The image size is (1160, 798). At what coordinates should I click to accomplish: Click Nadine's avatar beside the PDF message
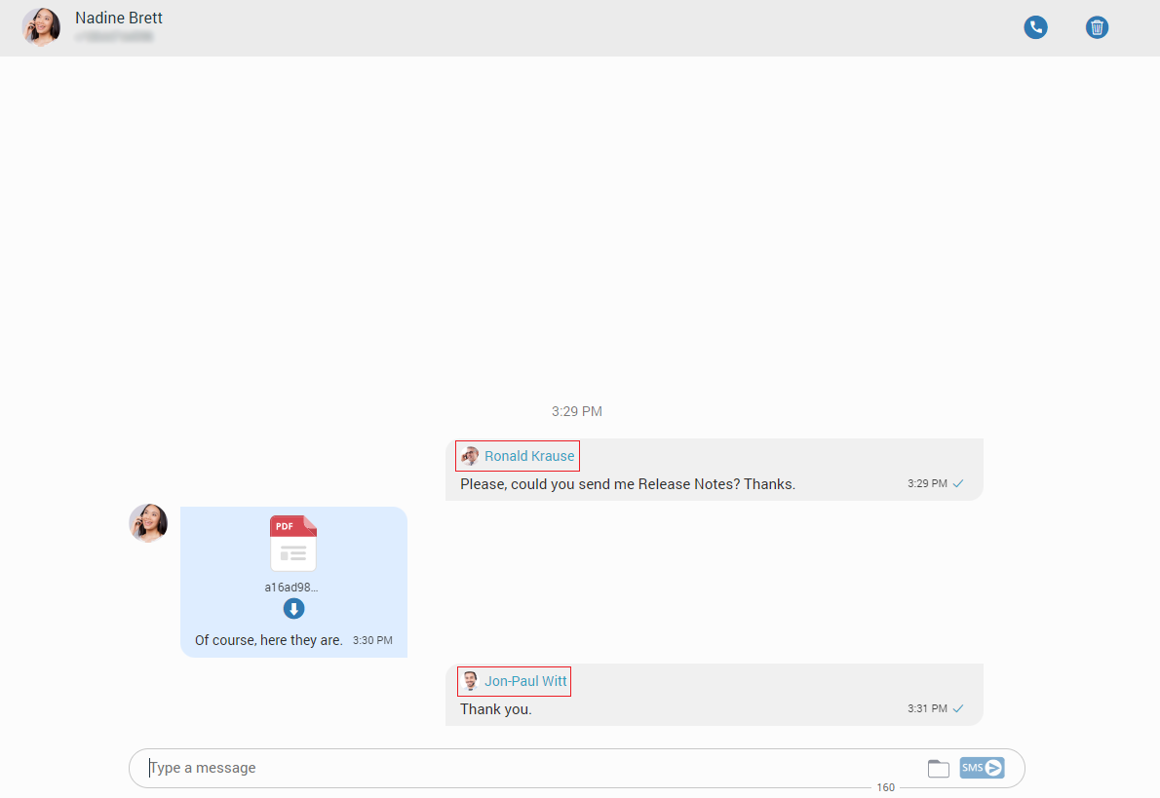click(x=147, y=523)
